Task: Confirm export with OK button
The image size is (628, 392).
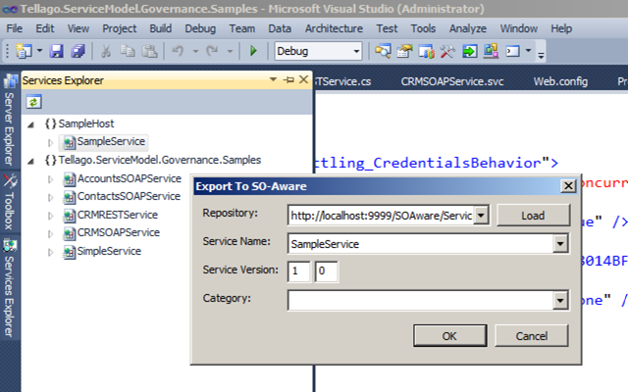Action: coord(449,336)
